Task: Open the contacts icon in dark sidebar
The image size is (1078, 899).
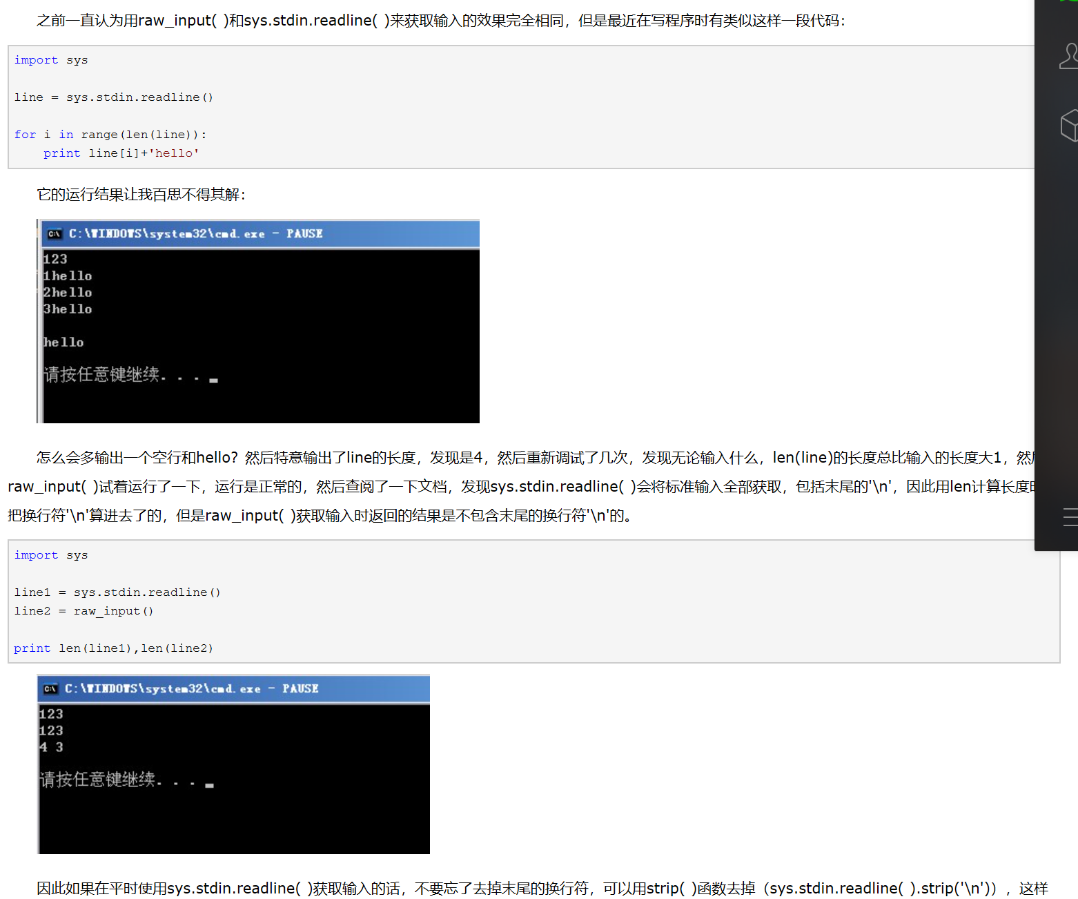Action: [x=1069, y=56]
